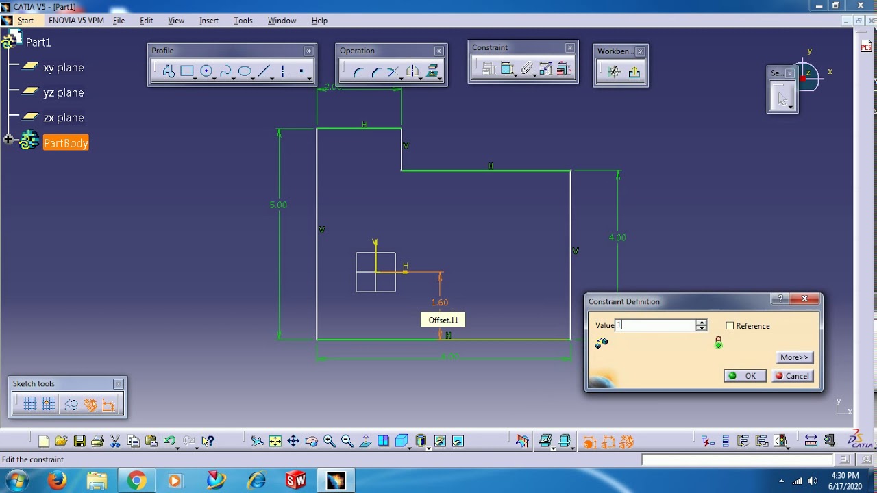Open Google Chrome from the taskbar
The width and height of the screenshot is (877, 493).
136,481
